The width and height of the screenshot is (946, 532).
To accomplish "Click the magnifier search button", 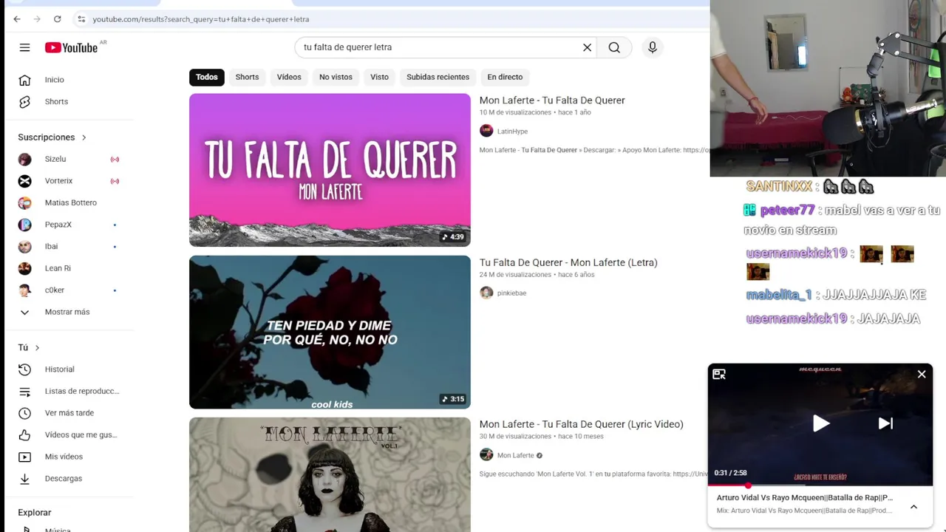I will point(614,47).
